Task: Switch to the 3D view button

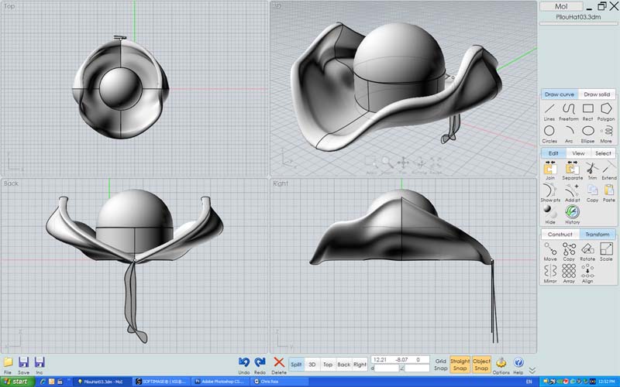Action: 312,365
